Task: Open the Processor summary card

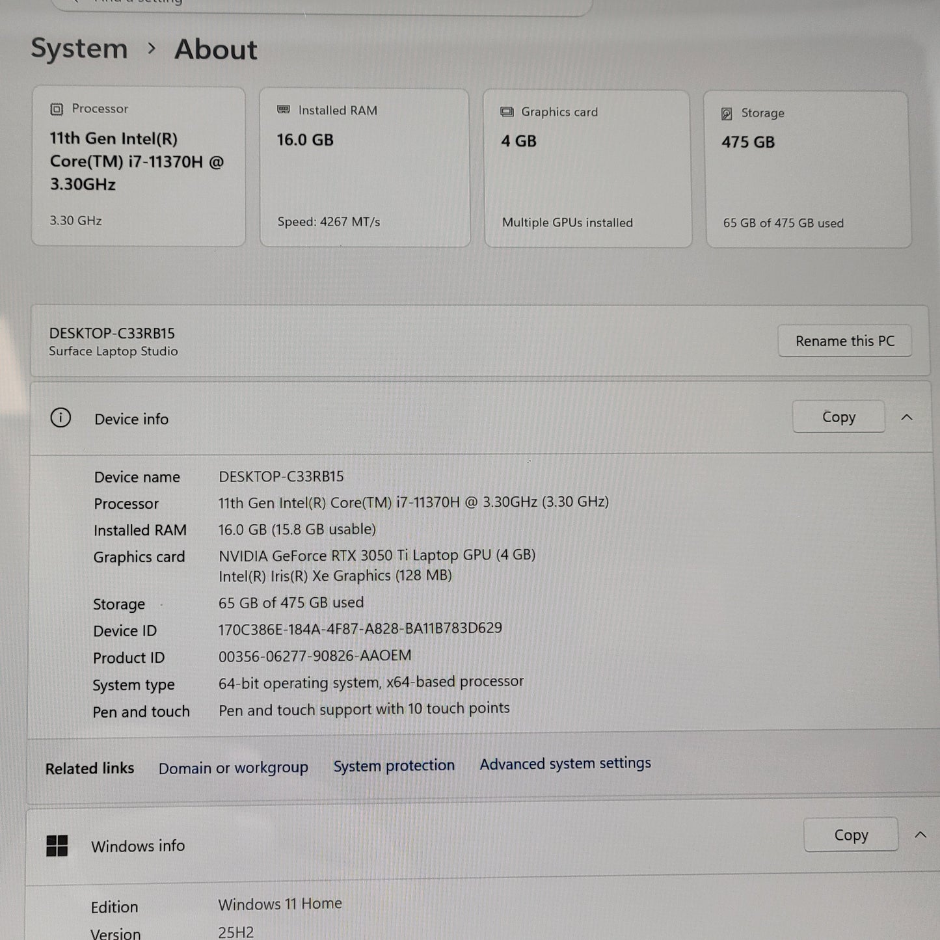Action: (139, 167)
